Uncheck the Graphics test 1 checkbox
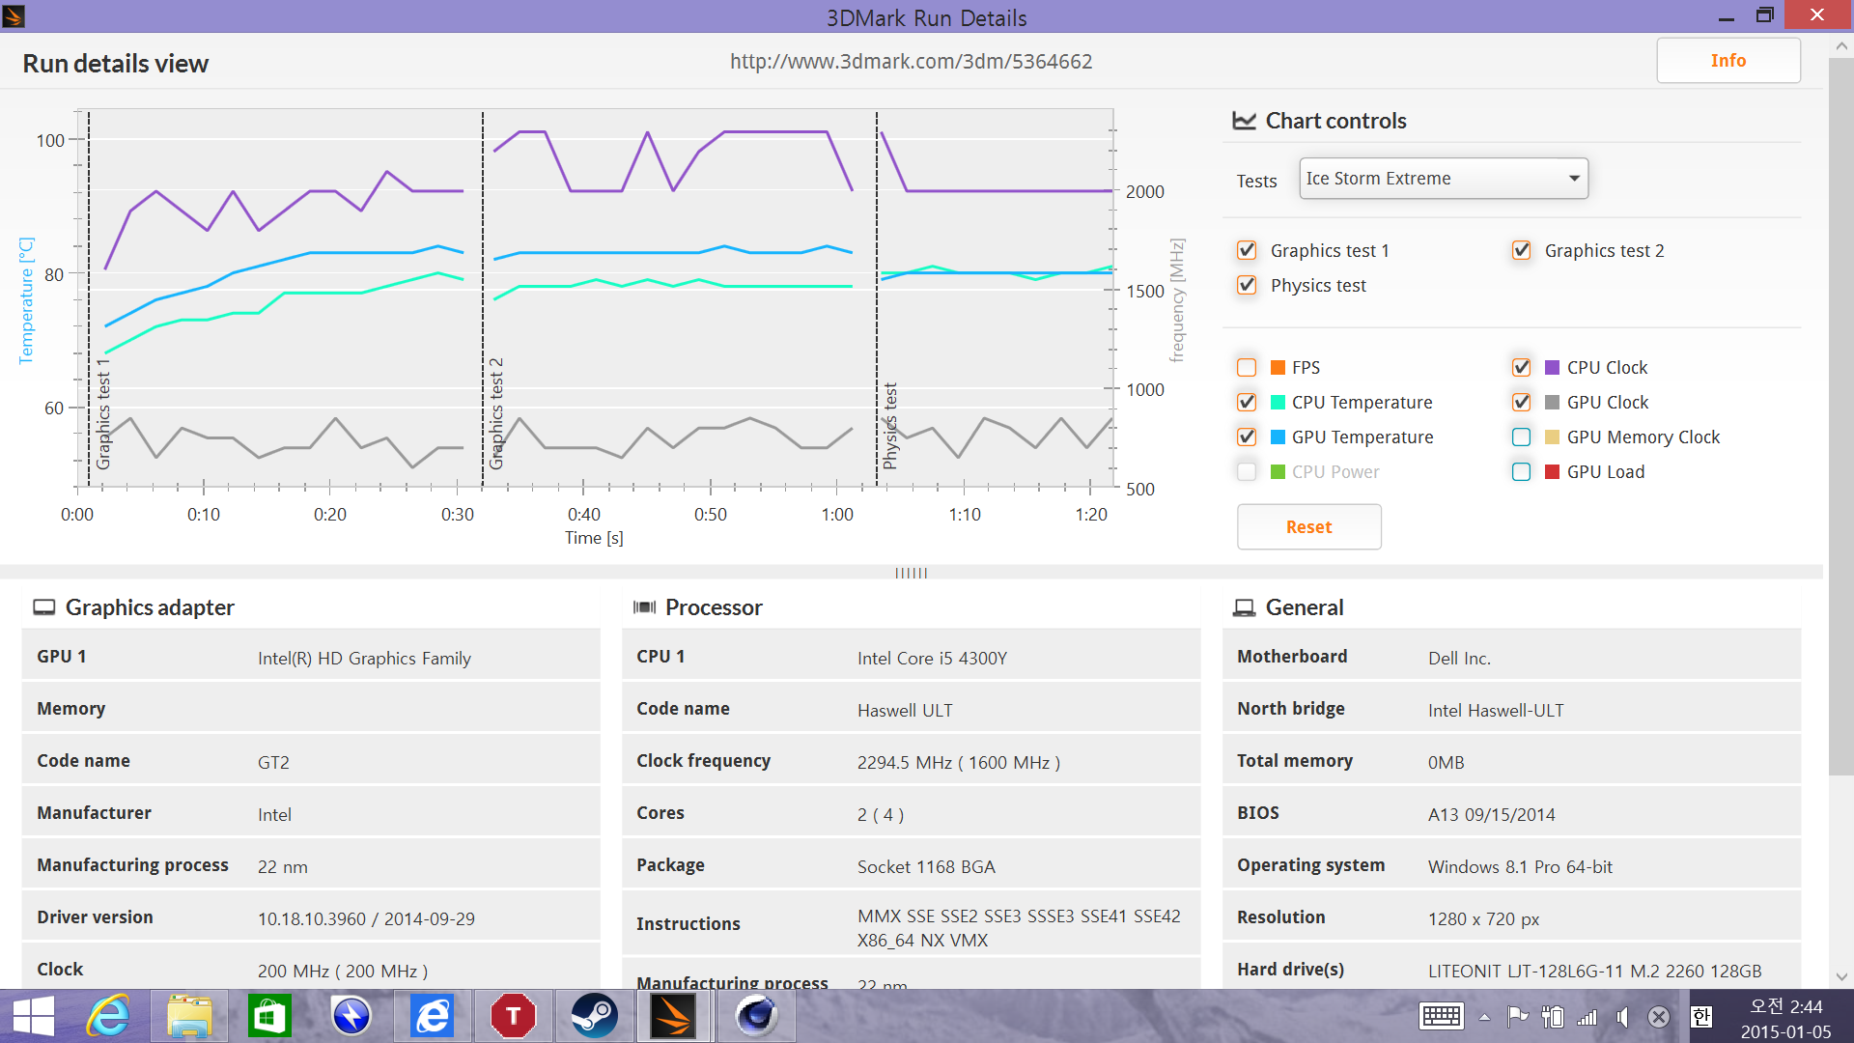The height and width of the screenshot is (1043, 1854). point(1247,250)
